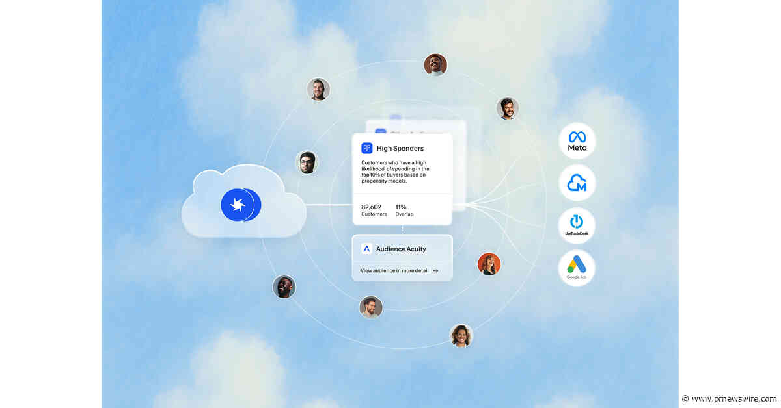
Task: Select the blue cloud M logo icon
Action: (577, 183)
